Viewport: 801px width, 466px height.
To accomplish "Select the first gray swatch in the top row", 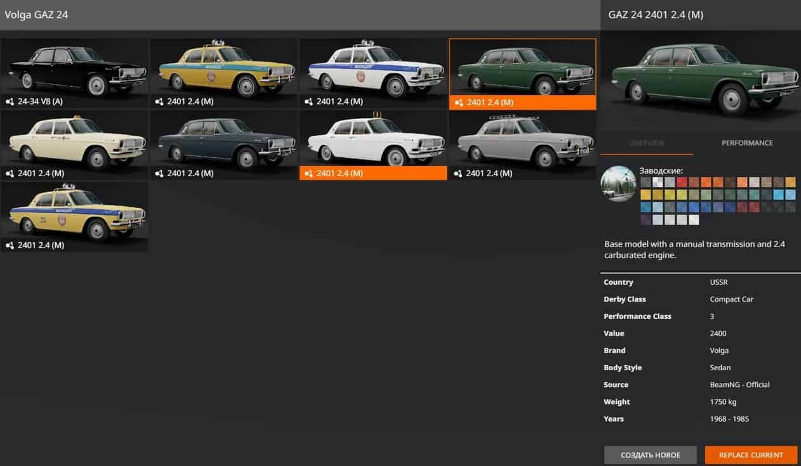I will [645, 182].
